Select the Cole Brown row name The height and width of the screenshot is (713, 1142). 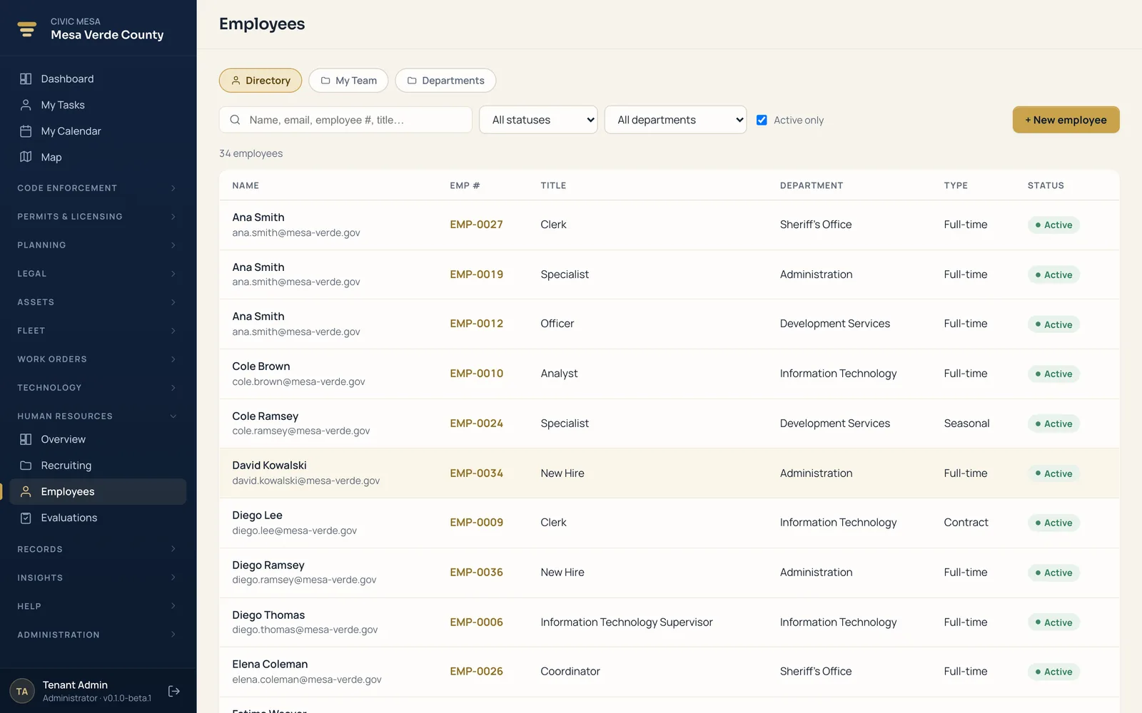(261, 366)
